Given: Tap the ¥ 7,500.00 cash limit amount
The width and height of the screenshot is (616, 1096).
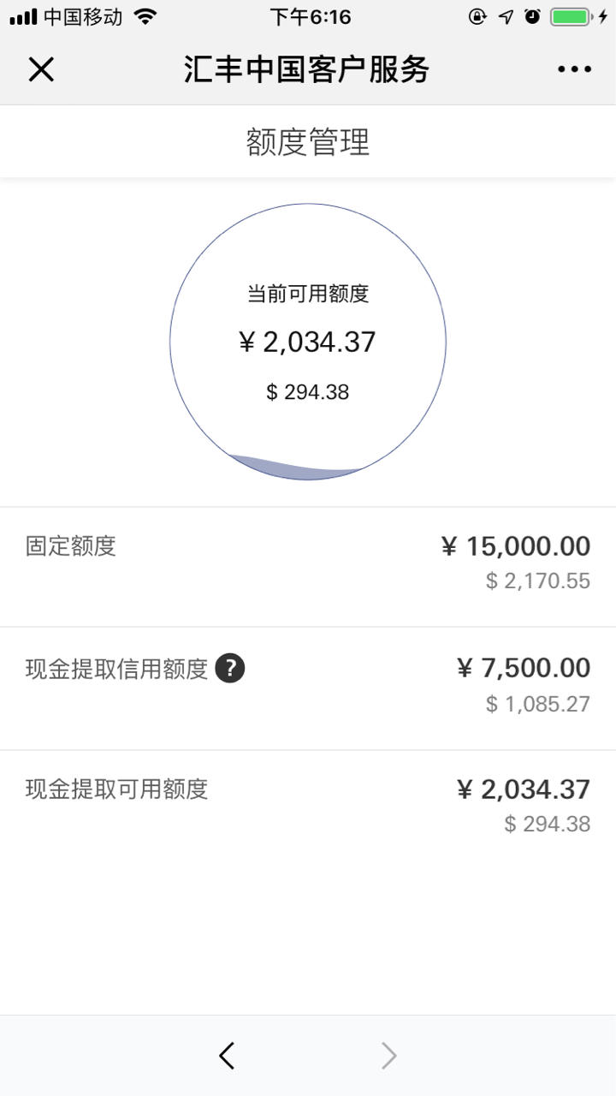Looking at the screenshot, I should pyautogui.click(x=524, y=668).
